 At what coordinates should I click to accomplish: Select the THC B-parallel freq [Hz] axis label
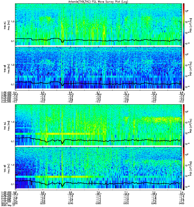tap(9, 169)
